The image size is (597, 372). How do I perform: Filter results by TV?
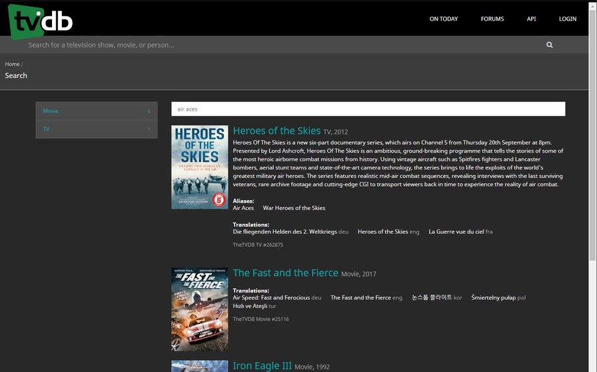[97, 129]
